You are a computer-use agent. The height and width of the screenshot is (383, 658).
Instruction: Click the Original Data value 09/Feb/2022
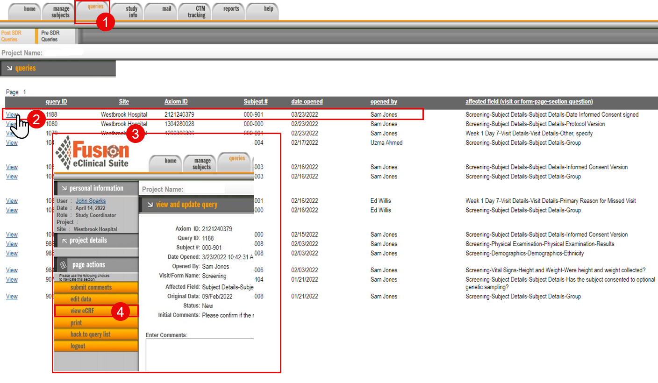(217, 297)
